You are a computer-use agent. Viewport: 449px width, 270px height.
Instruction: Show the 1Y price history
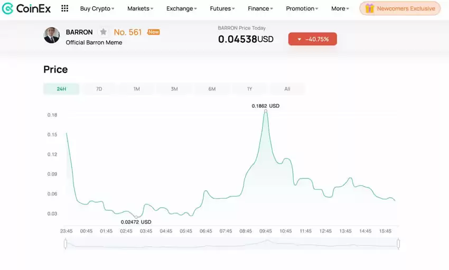pyautogui.click(x=249, y=89)
